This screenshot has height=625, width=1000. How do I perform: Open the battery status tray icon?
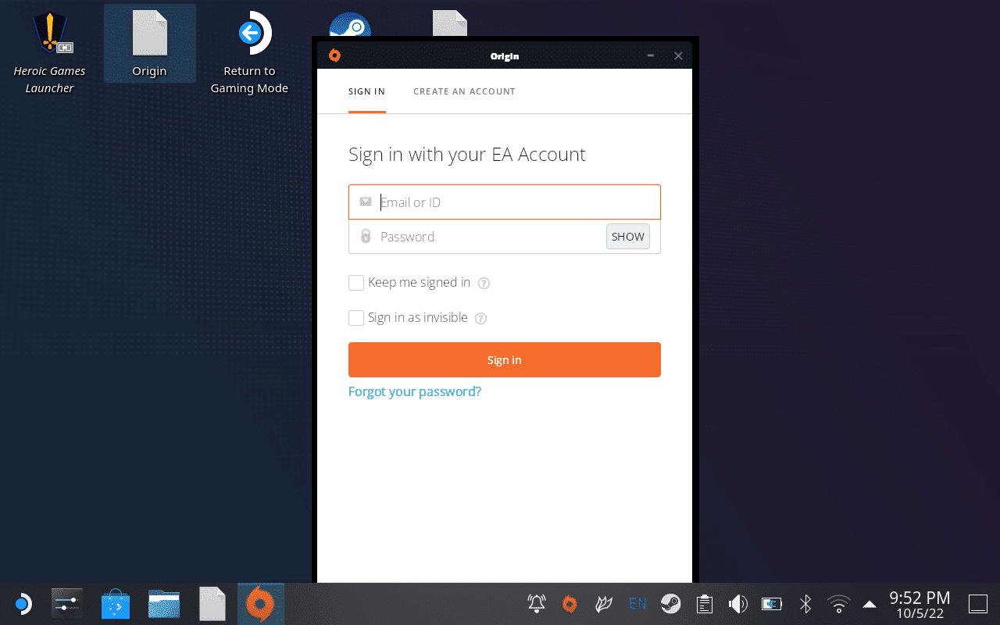coord(772,604)
